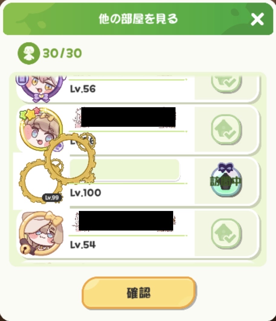Tap the yellow 確認 button
Image resolution: width=276 pixels, height=321 pixels.
pos(139,293)
